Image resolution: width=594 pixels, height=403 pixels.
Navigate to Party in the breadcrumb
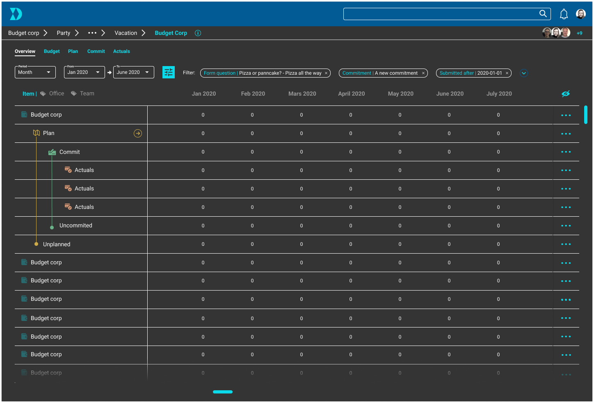63,33
